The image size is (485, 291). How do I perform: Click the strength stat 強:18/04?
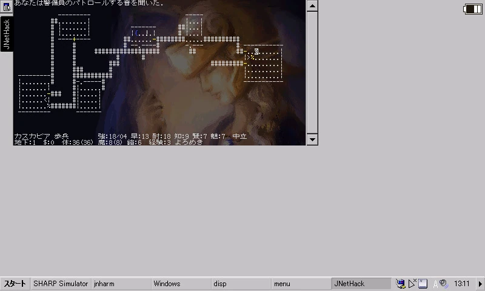tap(112, 136)
